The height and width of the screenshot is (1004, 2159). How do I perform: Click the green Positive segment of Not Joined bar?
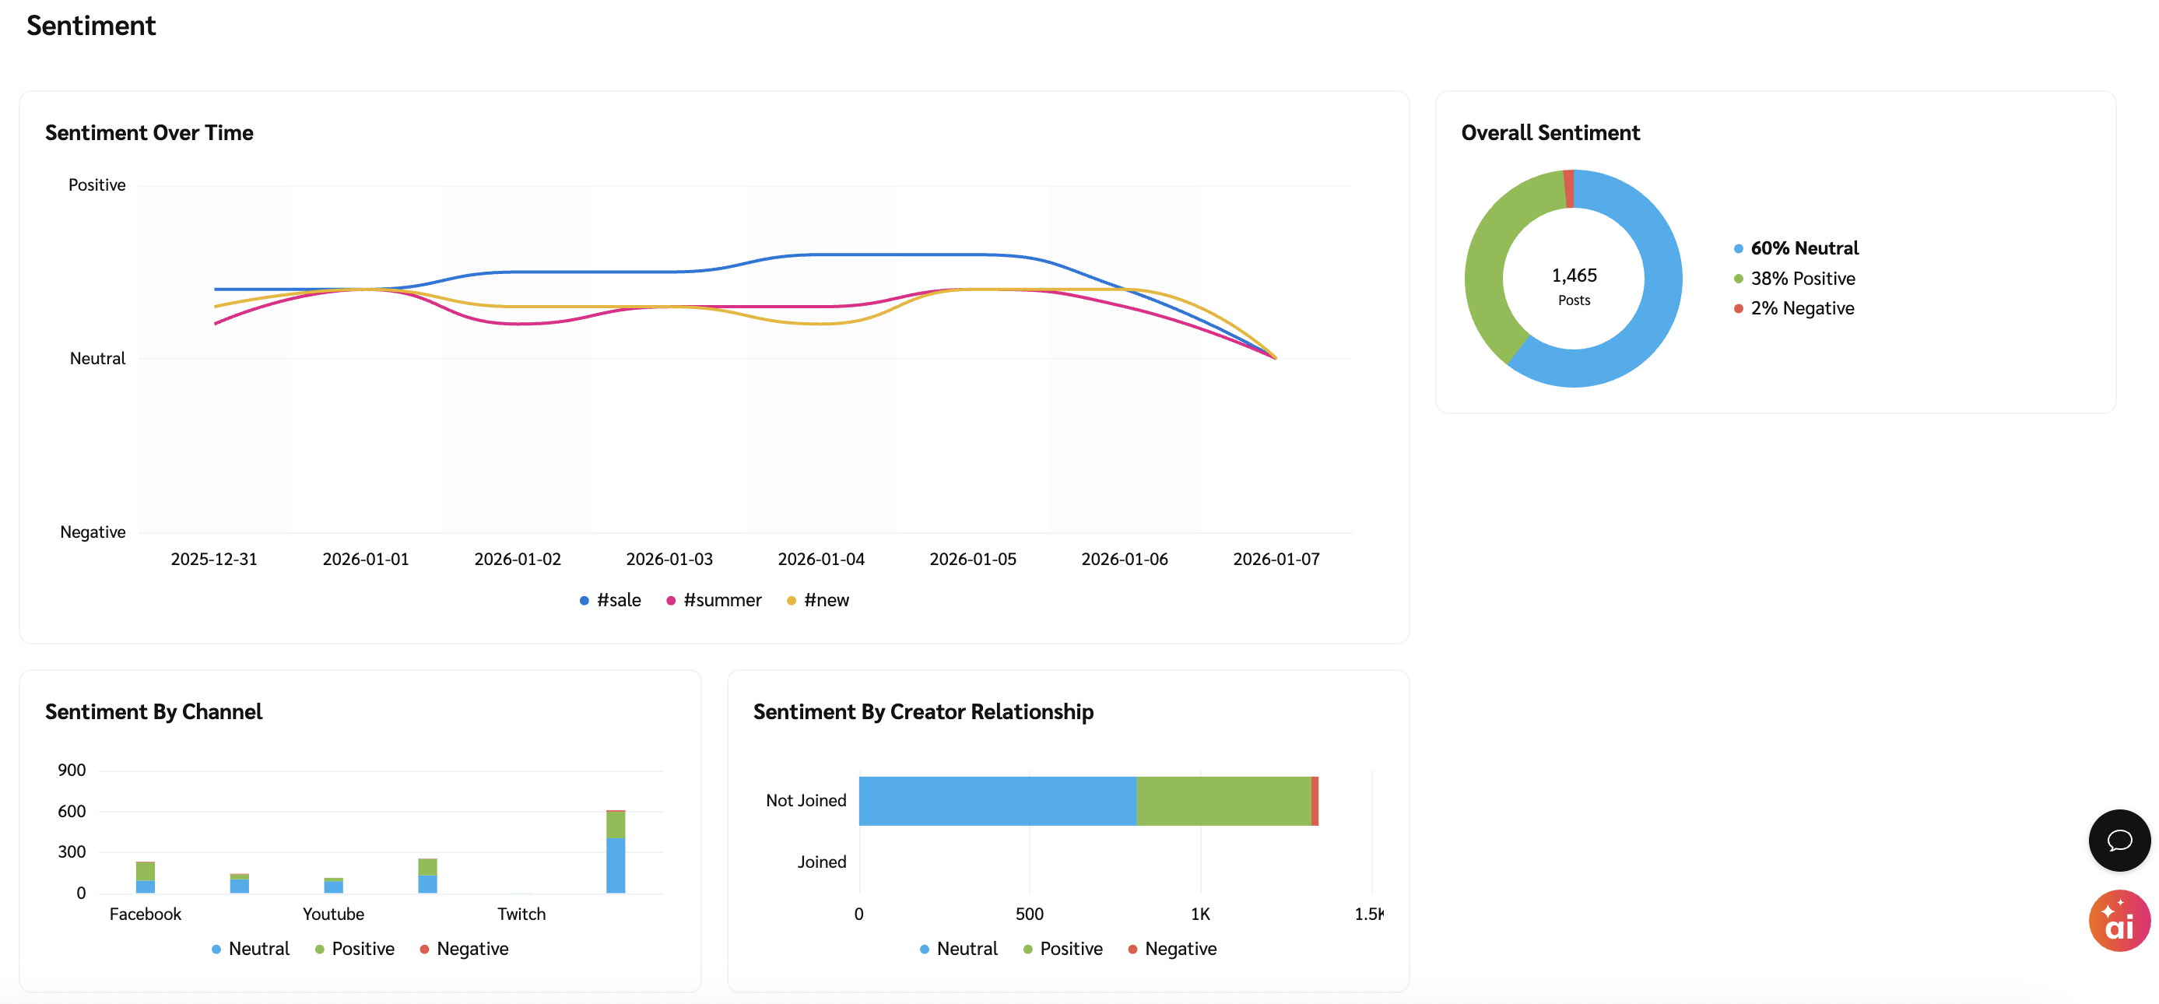point(1223,800)
